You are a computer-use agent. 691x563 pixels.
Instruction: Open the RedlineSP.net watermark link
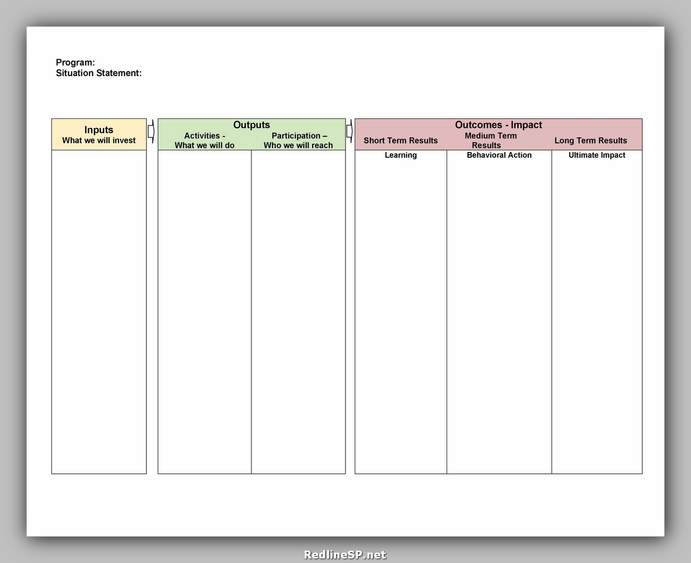[345, 555]
